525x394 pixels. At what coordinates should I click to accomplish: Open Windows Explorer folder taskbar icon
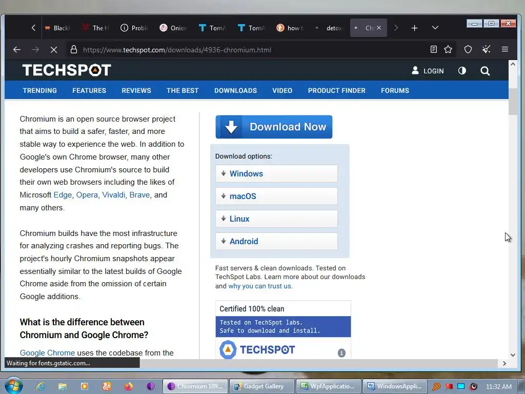pyautogui.click(x=62, y=386)
